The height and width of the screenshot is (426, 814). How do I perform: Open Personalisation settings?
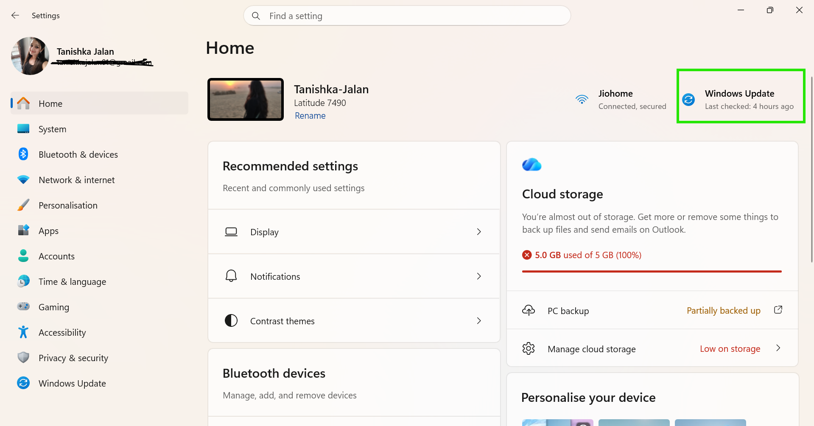pos(100,205)
